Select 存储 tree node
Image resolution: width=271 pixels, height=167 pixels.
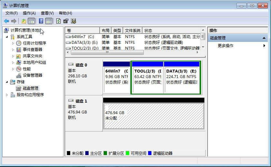point(21,82)
